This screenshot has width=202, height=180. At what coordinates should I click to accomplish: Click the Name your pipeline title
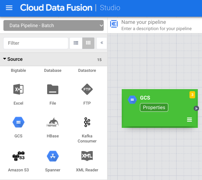point(144,22)
